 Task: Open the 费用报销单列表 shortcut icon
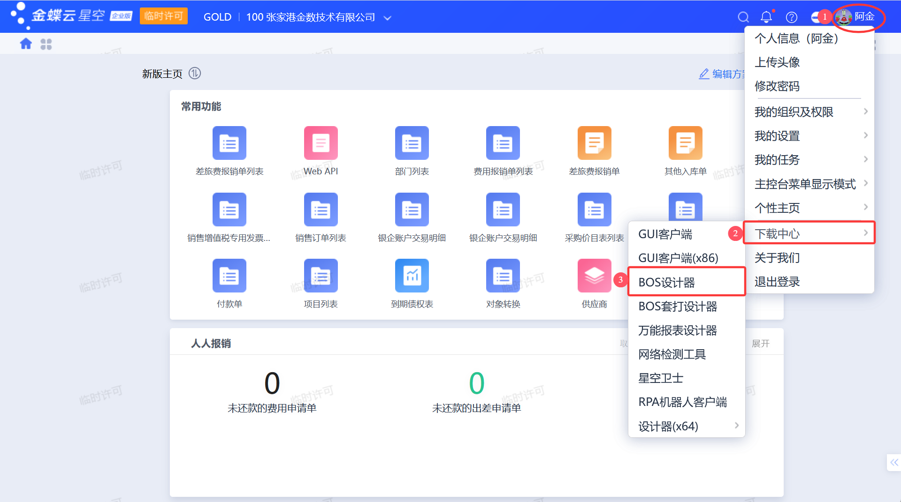pos(503,143)
